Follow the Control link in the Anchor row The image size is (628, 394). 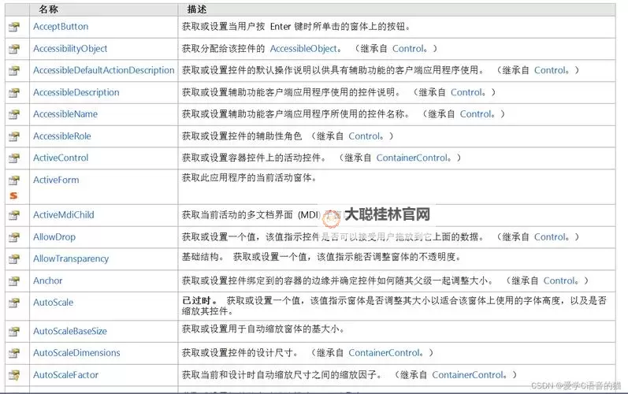559,281
